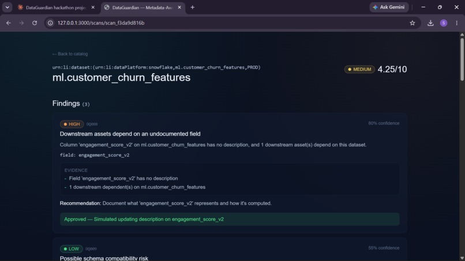Click the Recommendation text
This screenshot has width=465, height=261.
point(166,203)
